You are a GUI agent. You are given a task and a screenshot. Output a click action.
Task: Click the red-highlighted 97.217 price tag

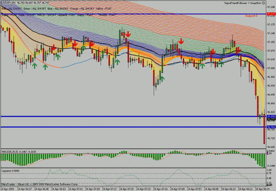tap(271, 14)
